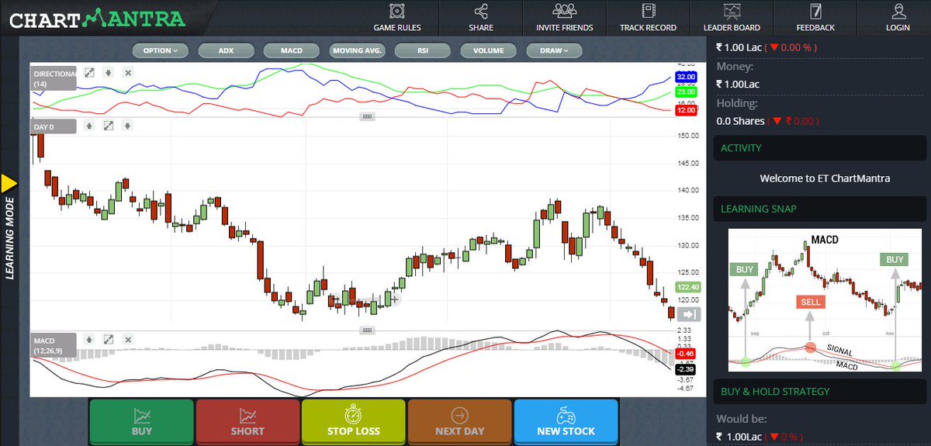Select the ACTIVITY section header
The image size is (931, 446).
point(819,147)
